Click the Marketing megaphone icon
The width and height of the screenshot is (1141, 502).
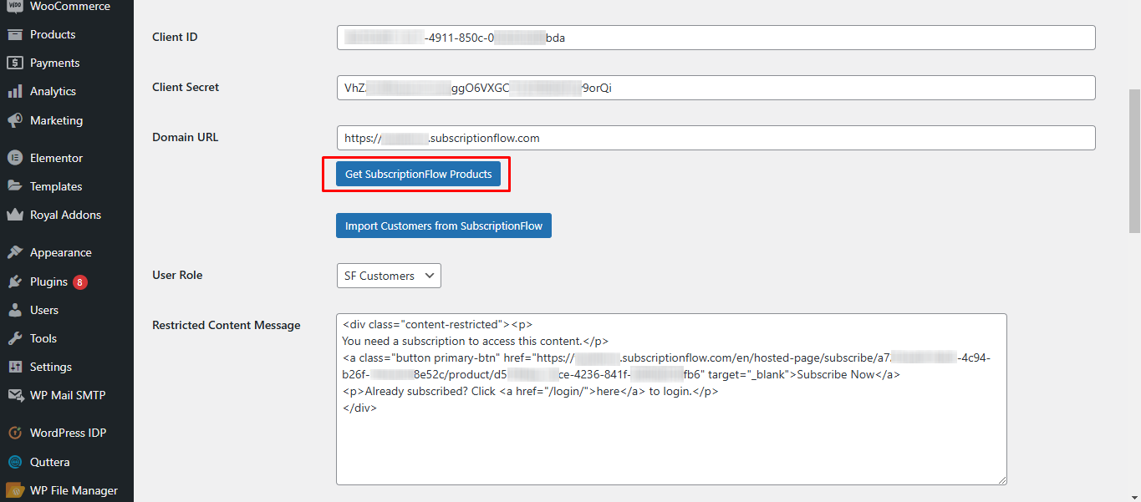pos(14,120)
